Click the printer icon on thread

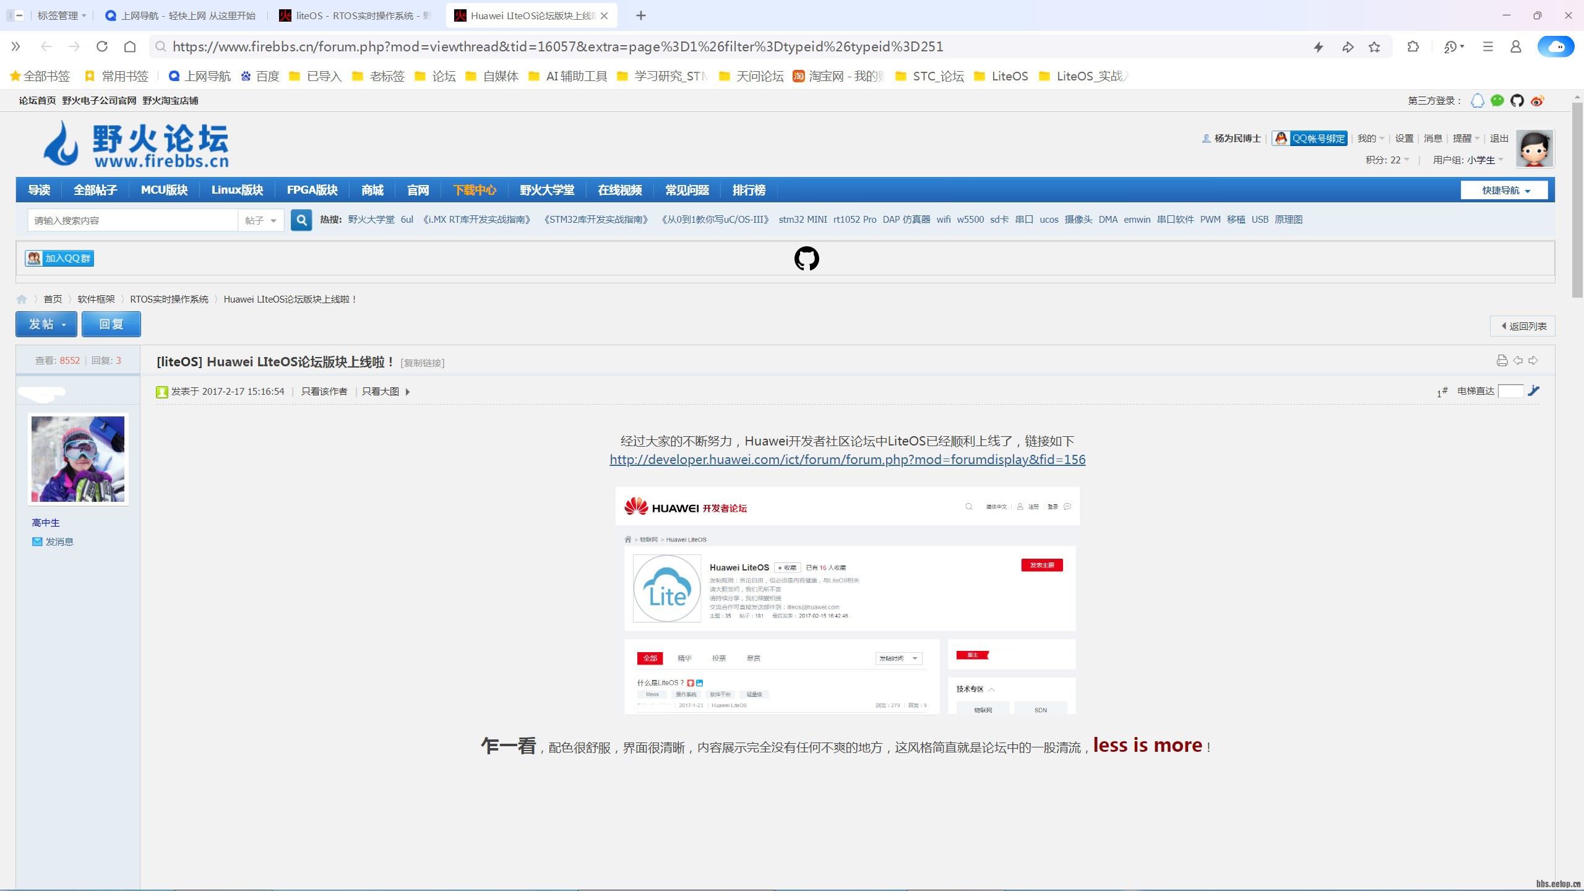1502,360
